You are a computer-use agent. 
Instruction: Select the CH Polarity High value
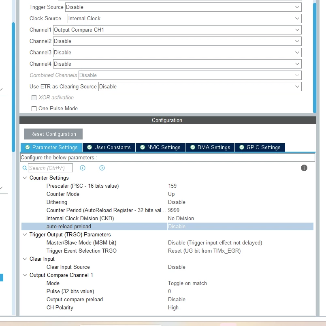tap(173, 308)
